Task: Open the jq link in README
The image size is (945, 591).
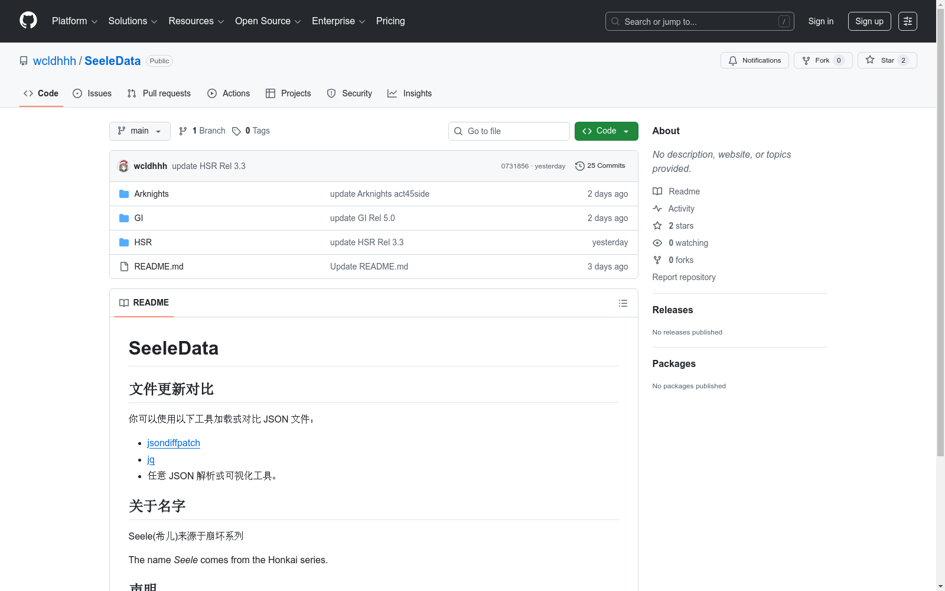Action: [151, 460]
